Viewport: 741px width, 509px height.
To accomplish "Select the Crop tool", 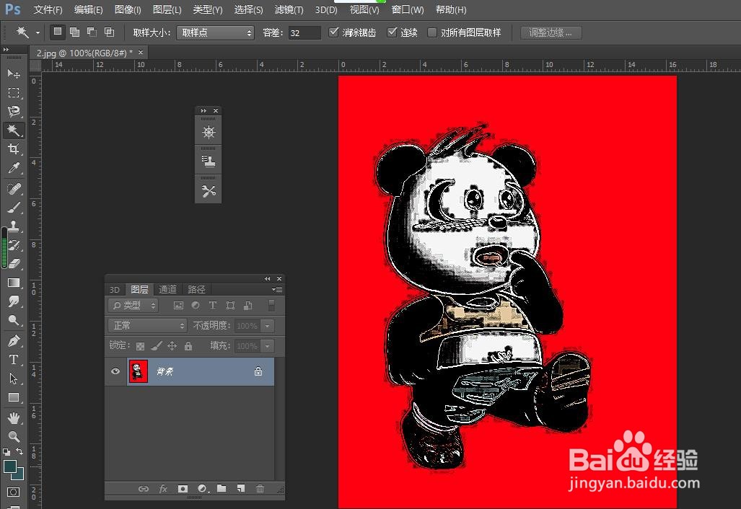I will 14,149.
